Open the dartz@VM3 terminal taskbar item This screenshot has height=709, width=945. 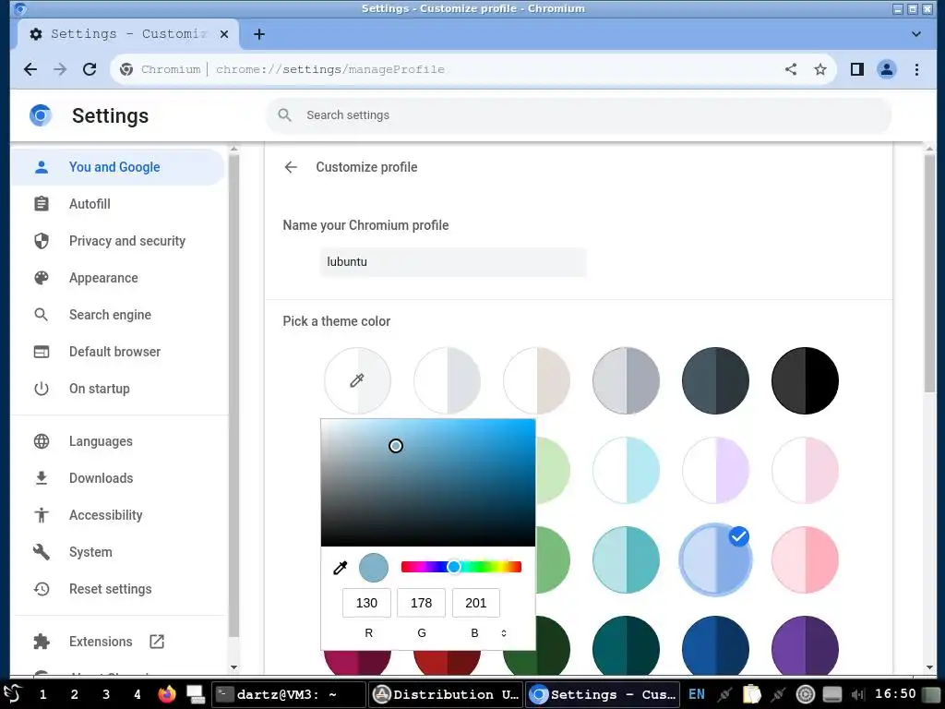(x=289, y=694)
